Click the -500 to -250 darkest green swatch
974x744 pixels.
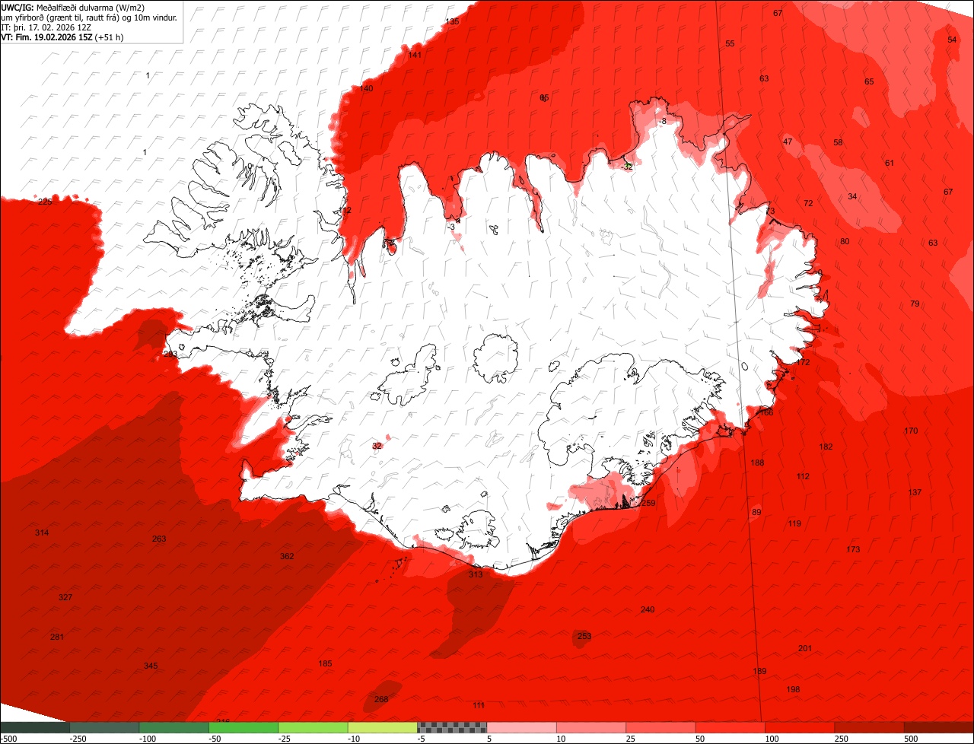(x=35, y=727)
